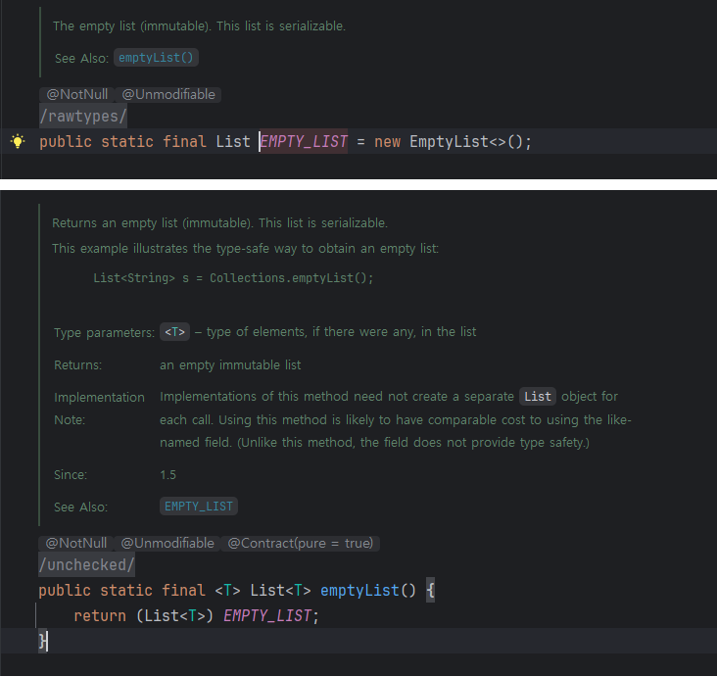Click the new keyword before EmptyList

tap(387, 142)
